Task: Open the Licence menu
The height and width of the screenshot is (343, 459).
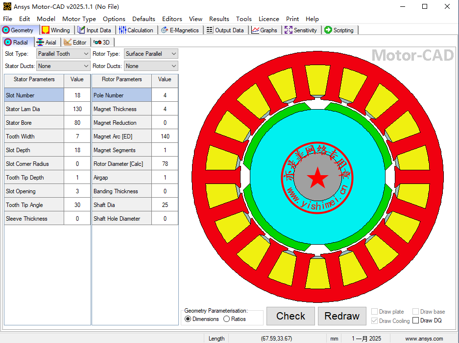Action: (269, 19)
